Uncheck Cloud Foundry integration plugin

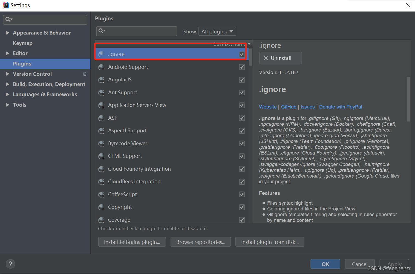[x=242, y=169]
